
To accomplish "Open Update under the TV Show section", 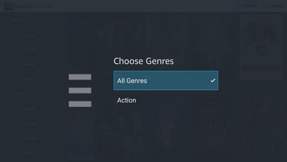I will pos(29,109).
